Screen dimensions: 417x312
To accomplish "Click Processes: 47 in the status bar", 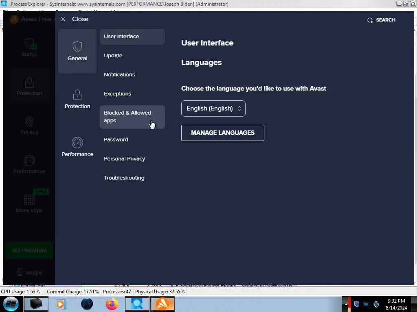I will point(117,292).
